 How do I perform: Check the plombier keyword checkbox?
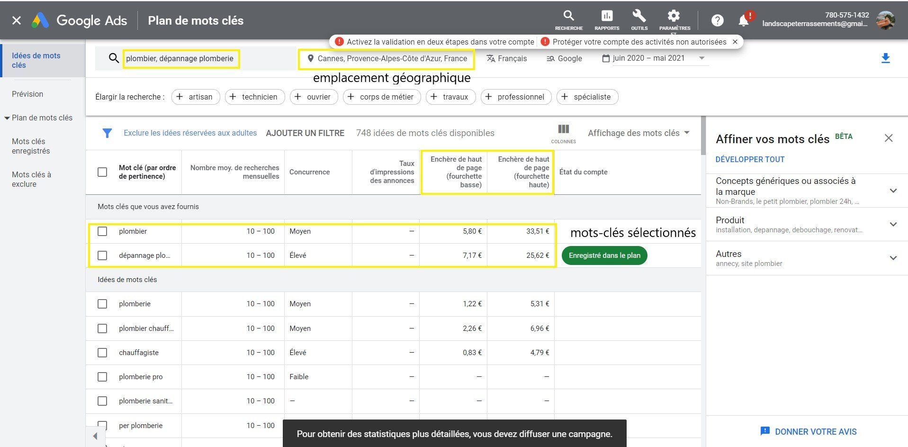[x=102, y=231]
